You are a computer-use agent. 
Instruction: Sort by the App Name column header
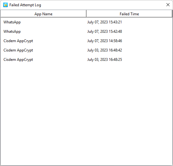(43, 14)
